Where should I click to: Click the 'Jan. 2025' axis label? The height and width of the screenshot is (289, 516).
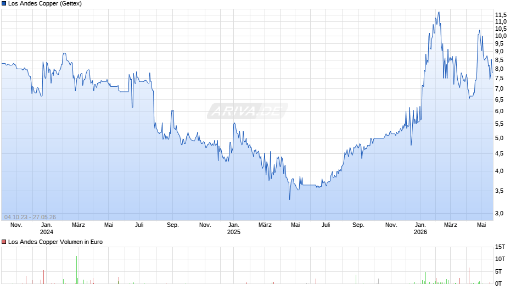[x=234, y=229]
